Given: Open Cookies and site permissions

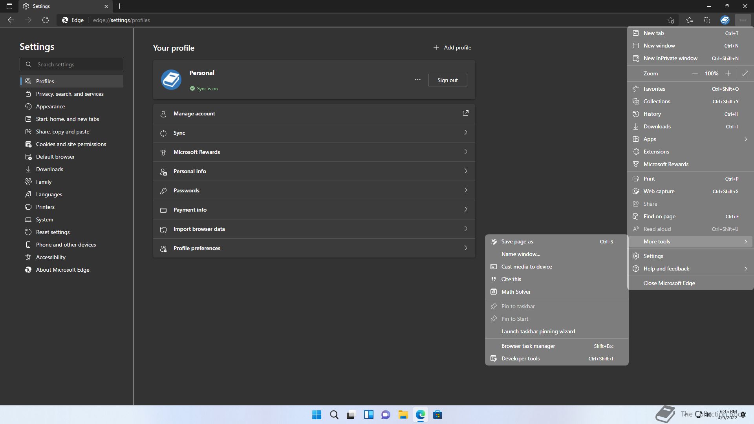Looking at the screenshot, I should click(x=71, y=144).
